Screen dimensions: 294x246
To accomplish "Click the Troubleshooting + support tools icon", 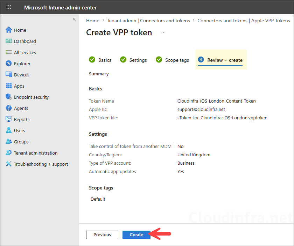I will coord(9,164).
